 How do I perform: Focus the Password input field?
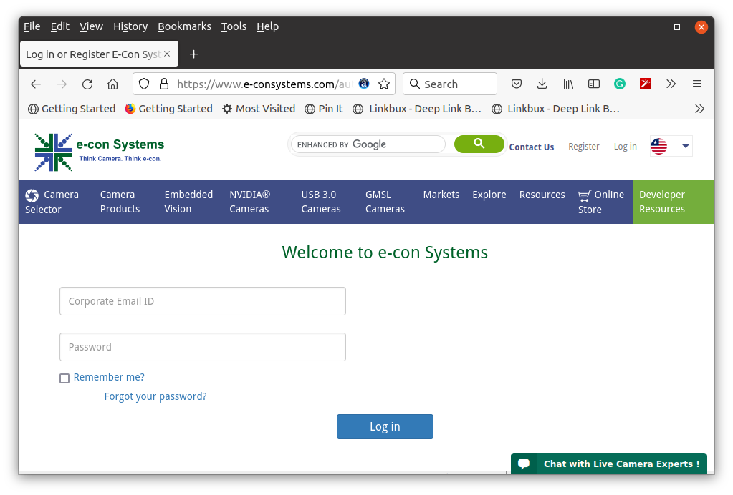(202, 347)
